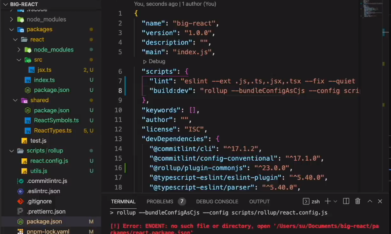This screenshot has height=234, width=391.
Task: Collapse the scripts/rollup folder chevron
Action: 11,151
